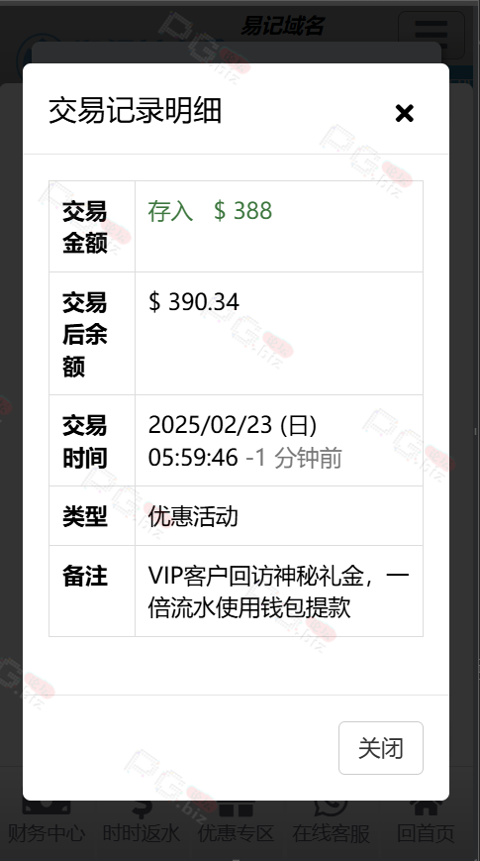Select the deposit amount $ 388 text

[243, 211]
